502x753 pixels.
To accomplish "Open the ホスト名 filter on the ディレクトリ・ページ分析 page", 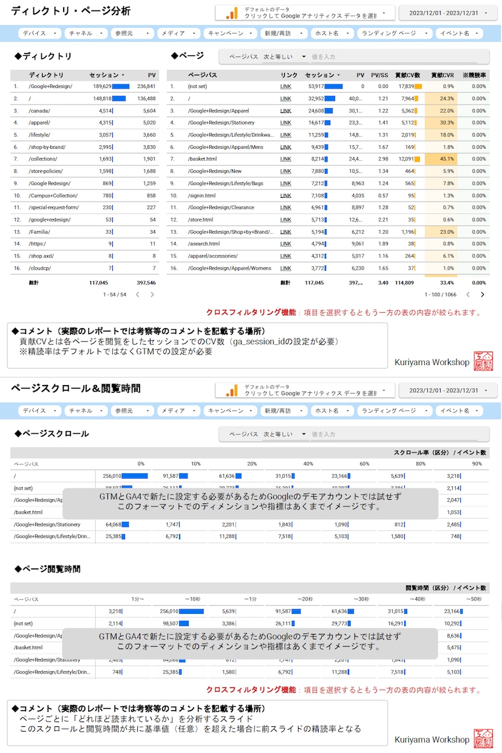I will click(x=332, y=33).
